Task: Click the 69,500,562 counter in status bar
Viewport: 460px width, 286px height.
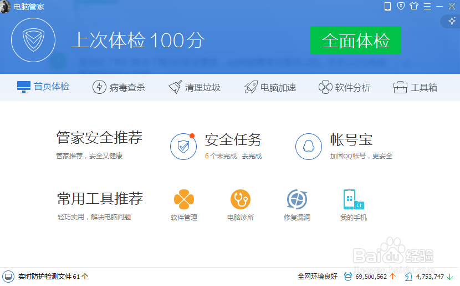Action: pos(371,277)
